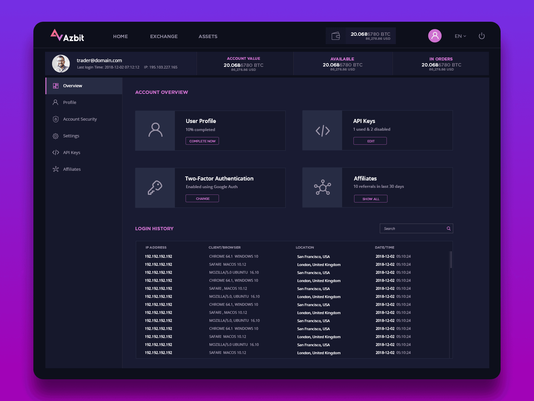This screenshot has height=401, width=534.
Task: Open Affiliates via the network icon
Action: coord(55,169)
